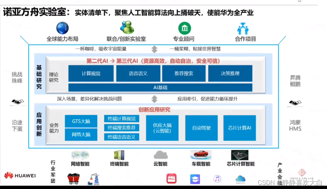
Task: Click the handshake icon below 挑战珠峰
Action: (18, 102)
